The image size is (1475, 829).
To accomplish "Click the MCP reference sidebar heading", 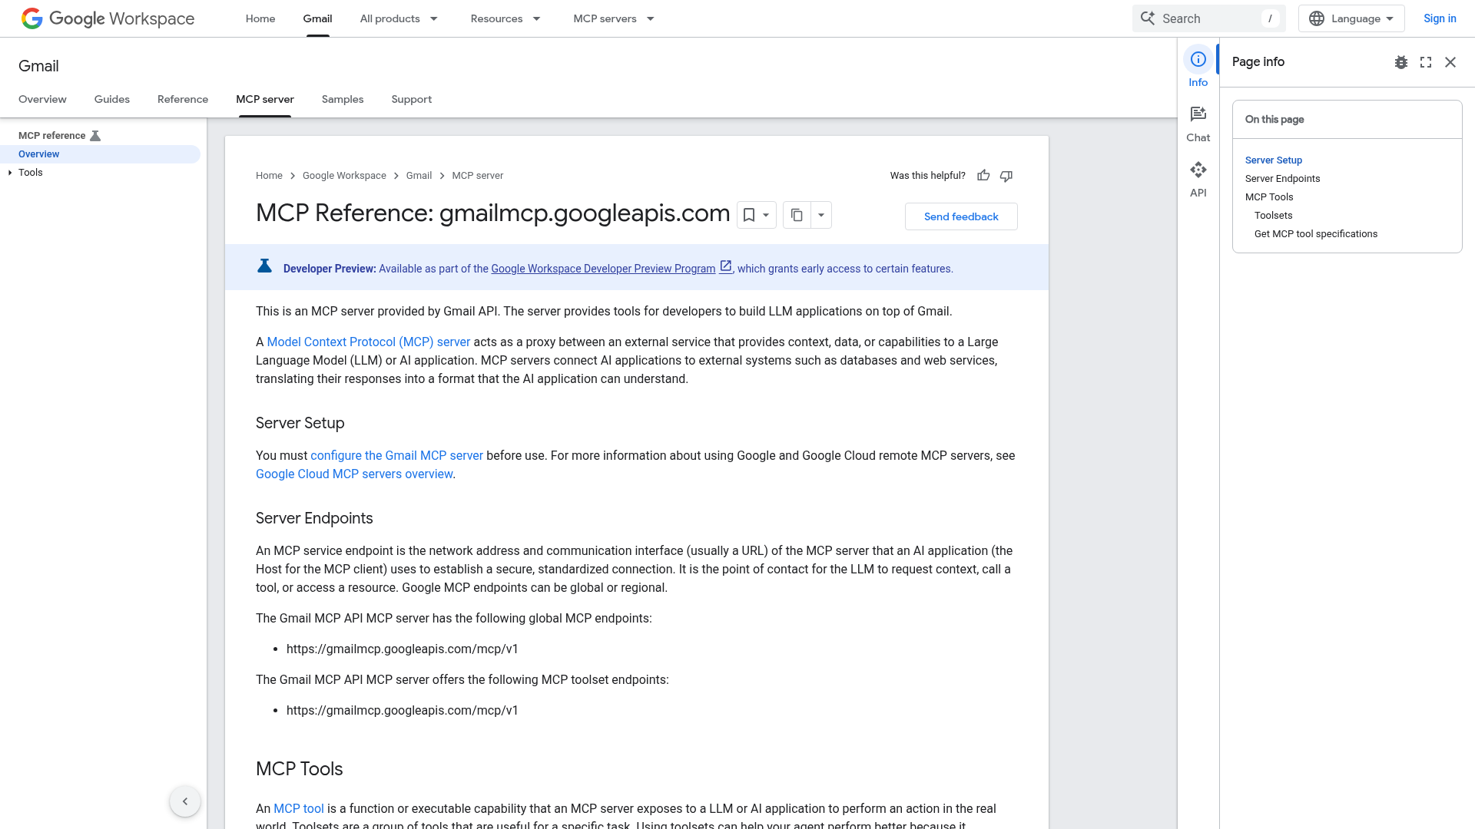I will tap(51, 136).
